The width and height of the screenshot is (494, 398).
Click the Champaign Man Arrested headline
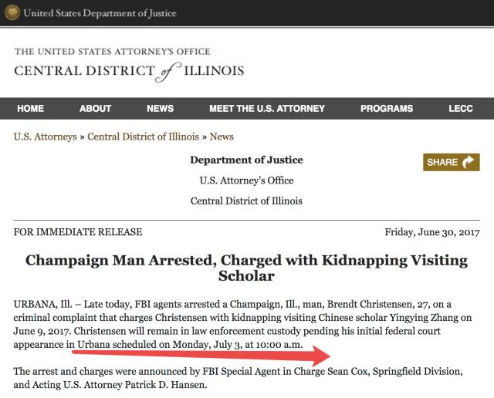coord(247,267)
